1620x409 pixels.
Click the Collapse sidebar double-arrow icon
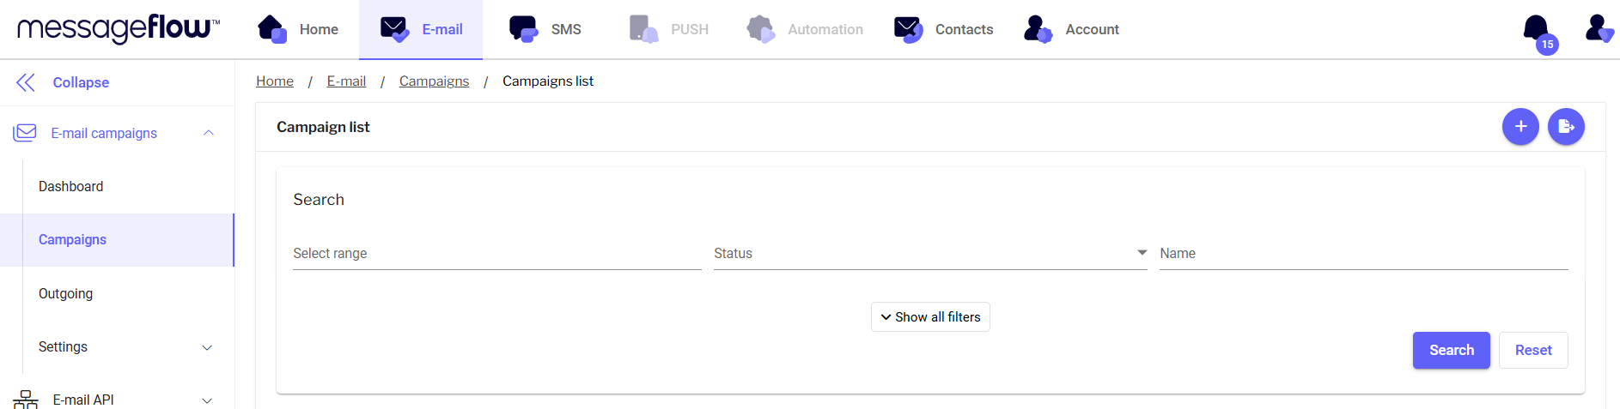26,82
